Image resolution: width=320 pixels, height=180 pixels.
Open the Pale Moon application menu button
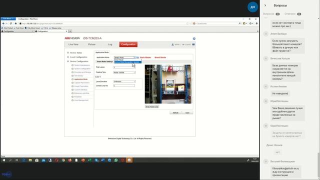(x=8, y=19)
